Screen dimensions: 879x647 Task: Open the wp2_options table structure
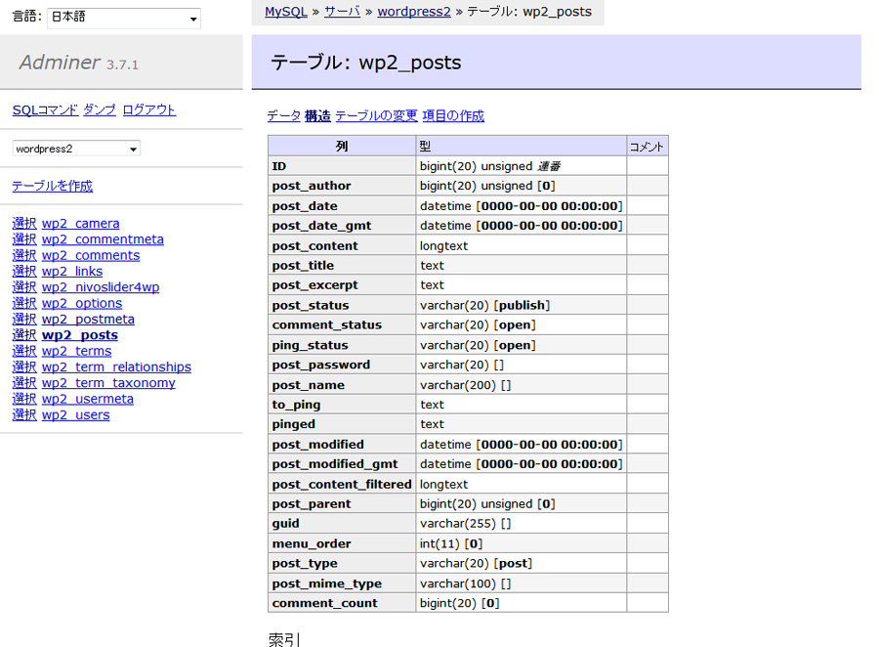(82, 303)
